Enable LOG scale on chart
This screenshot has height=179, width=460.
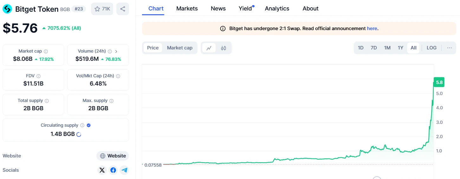tap(431, 48)
